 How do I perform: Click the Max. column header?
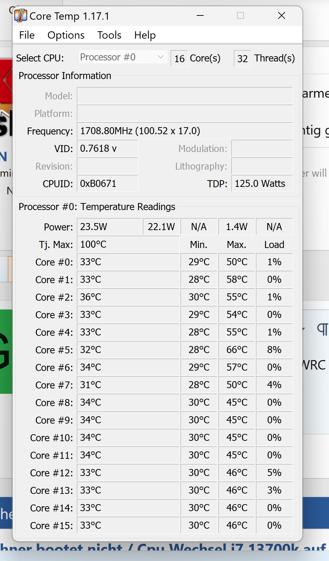(237, 244)
